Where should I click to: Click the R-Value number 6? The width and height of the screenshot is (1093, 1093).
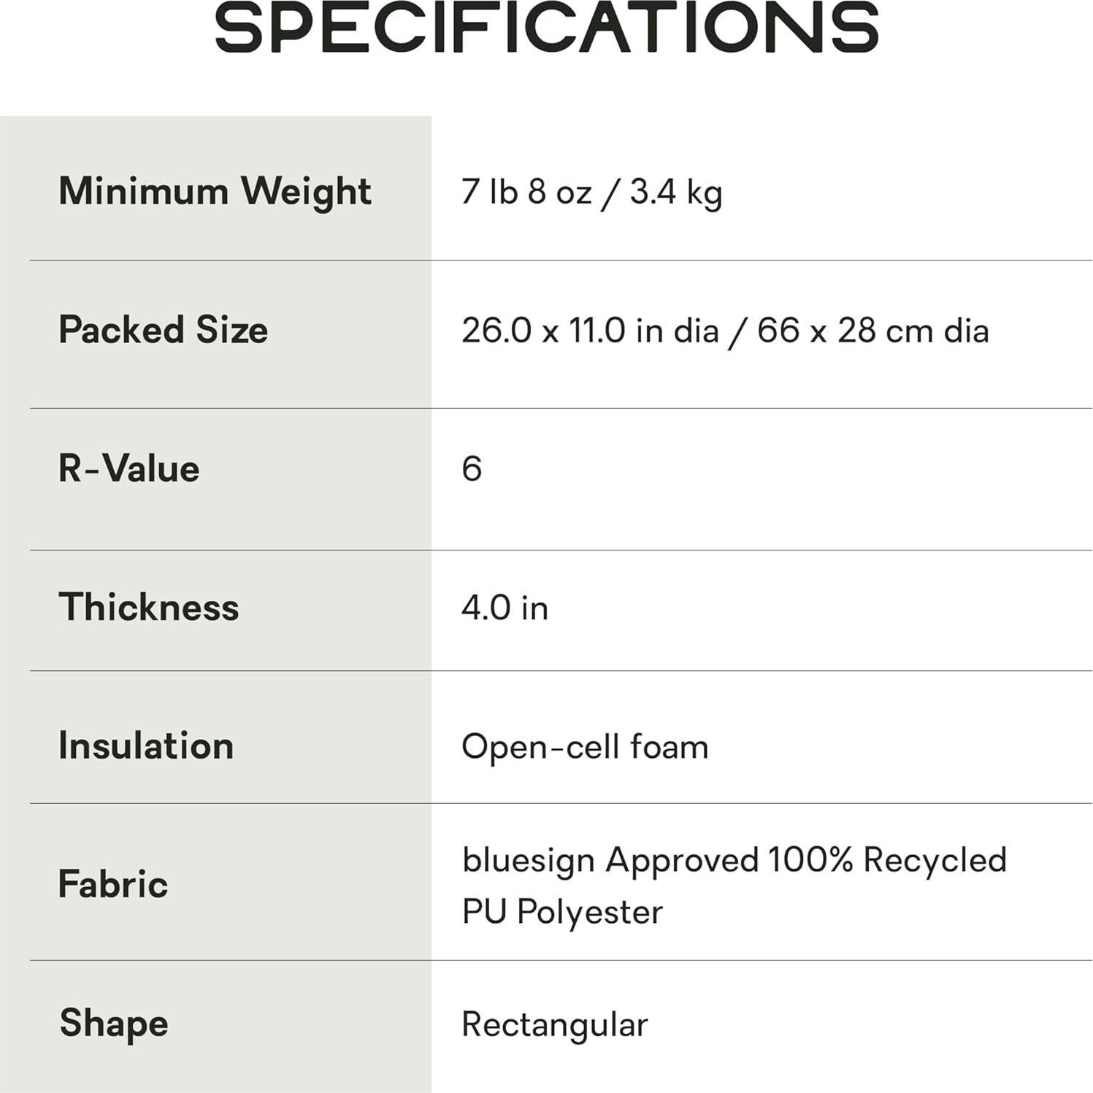(472, 469)
